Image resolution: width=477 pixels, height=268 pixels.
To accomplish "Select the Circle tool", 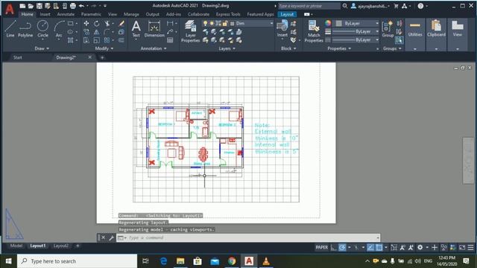I will tap(42, 28).
